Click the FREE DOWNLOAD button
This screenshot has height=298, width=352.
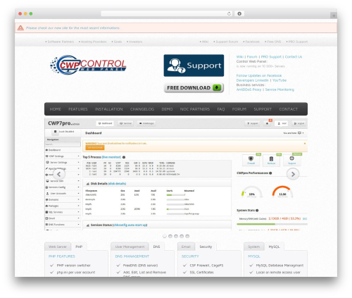[194, 87]
